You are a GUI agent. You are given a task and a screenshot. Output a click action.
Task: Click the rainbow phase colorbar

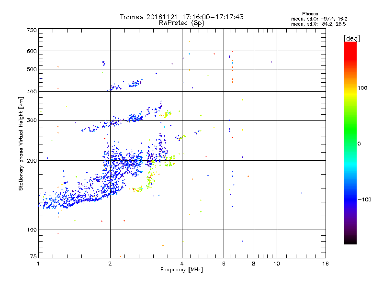(350, 143)
